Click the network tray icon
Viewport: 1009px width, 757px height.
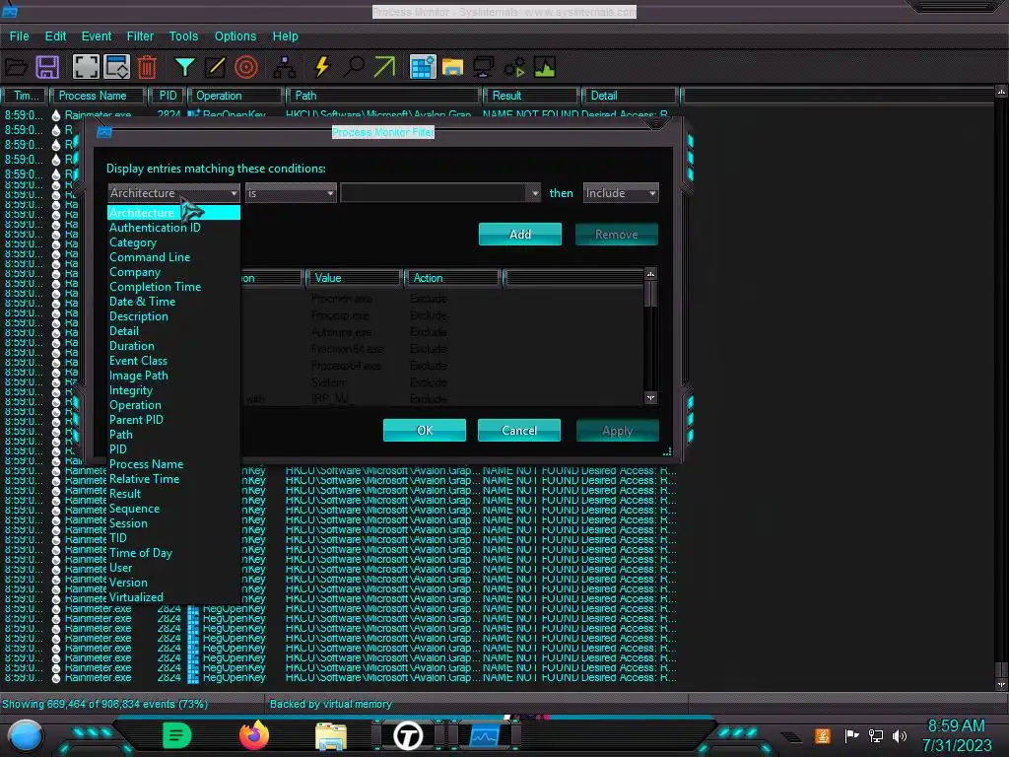pos(875,735)
